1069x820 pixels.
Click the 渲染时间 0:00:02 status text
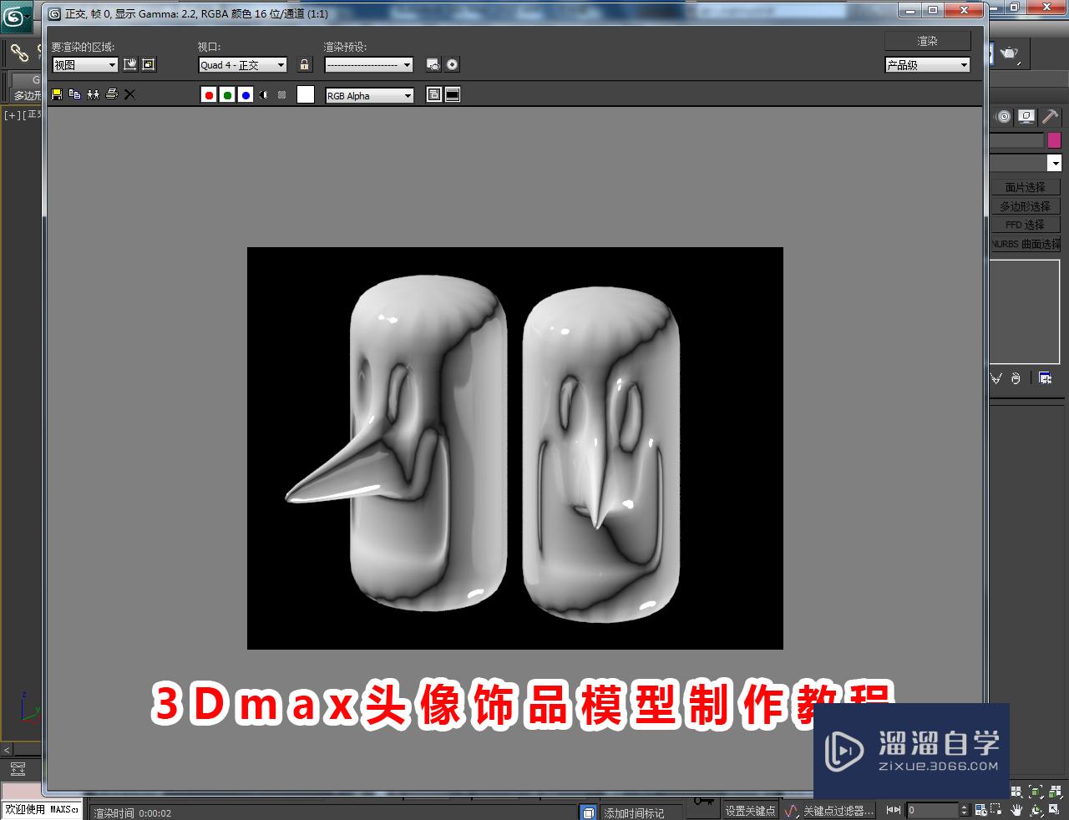point(133,813)
